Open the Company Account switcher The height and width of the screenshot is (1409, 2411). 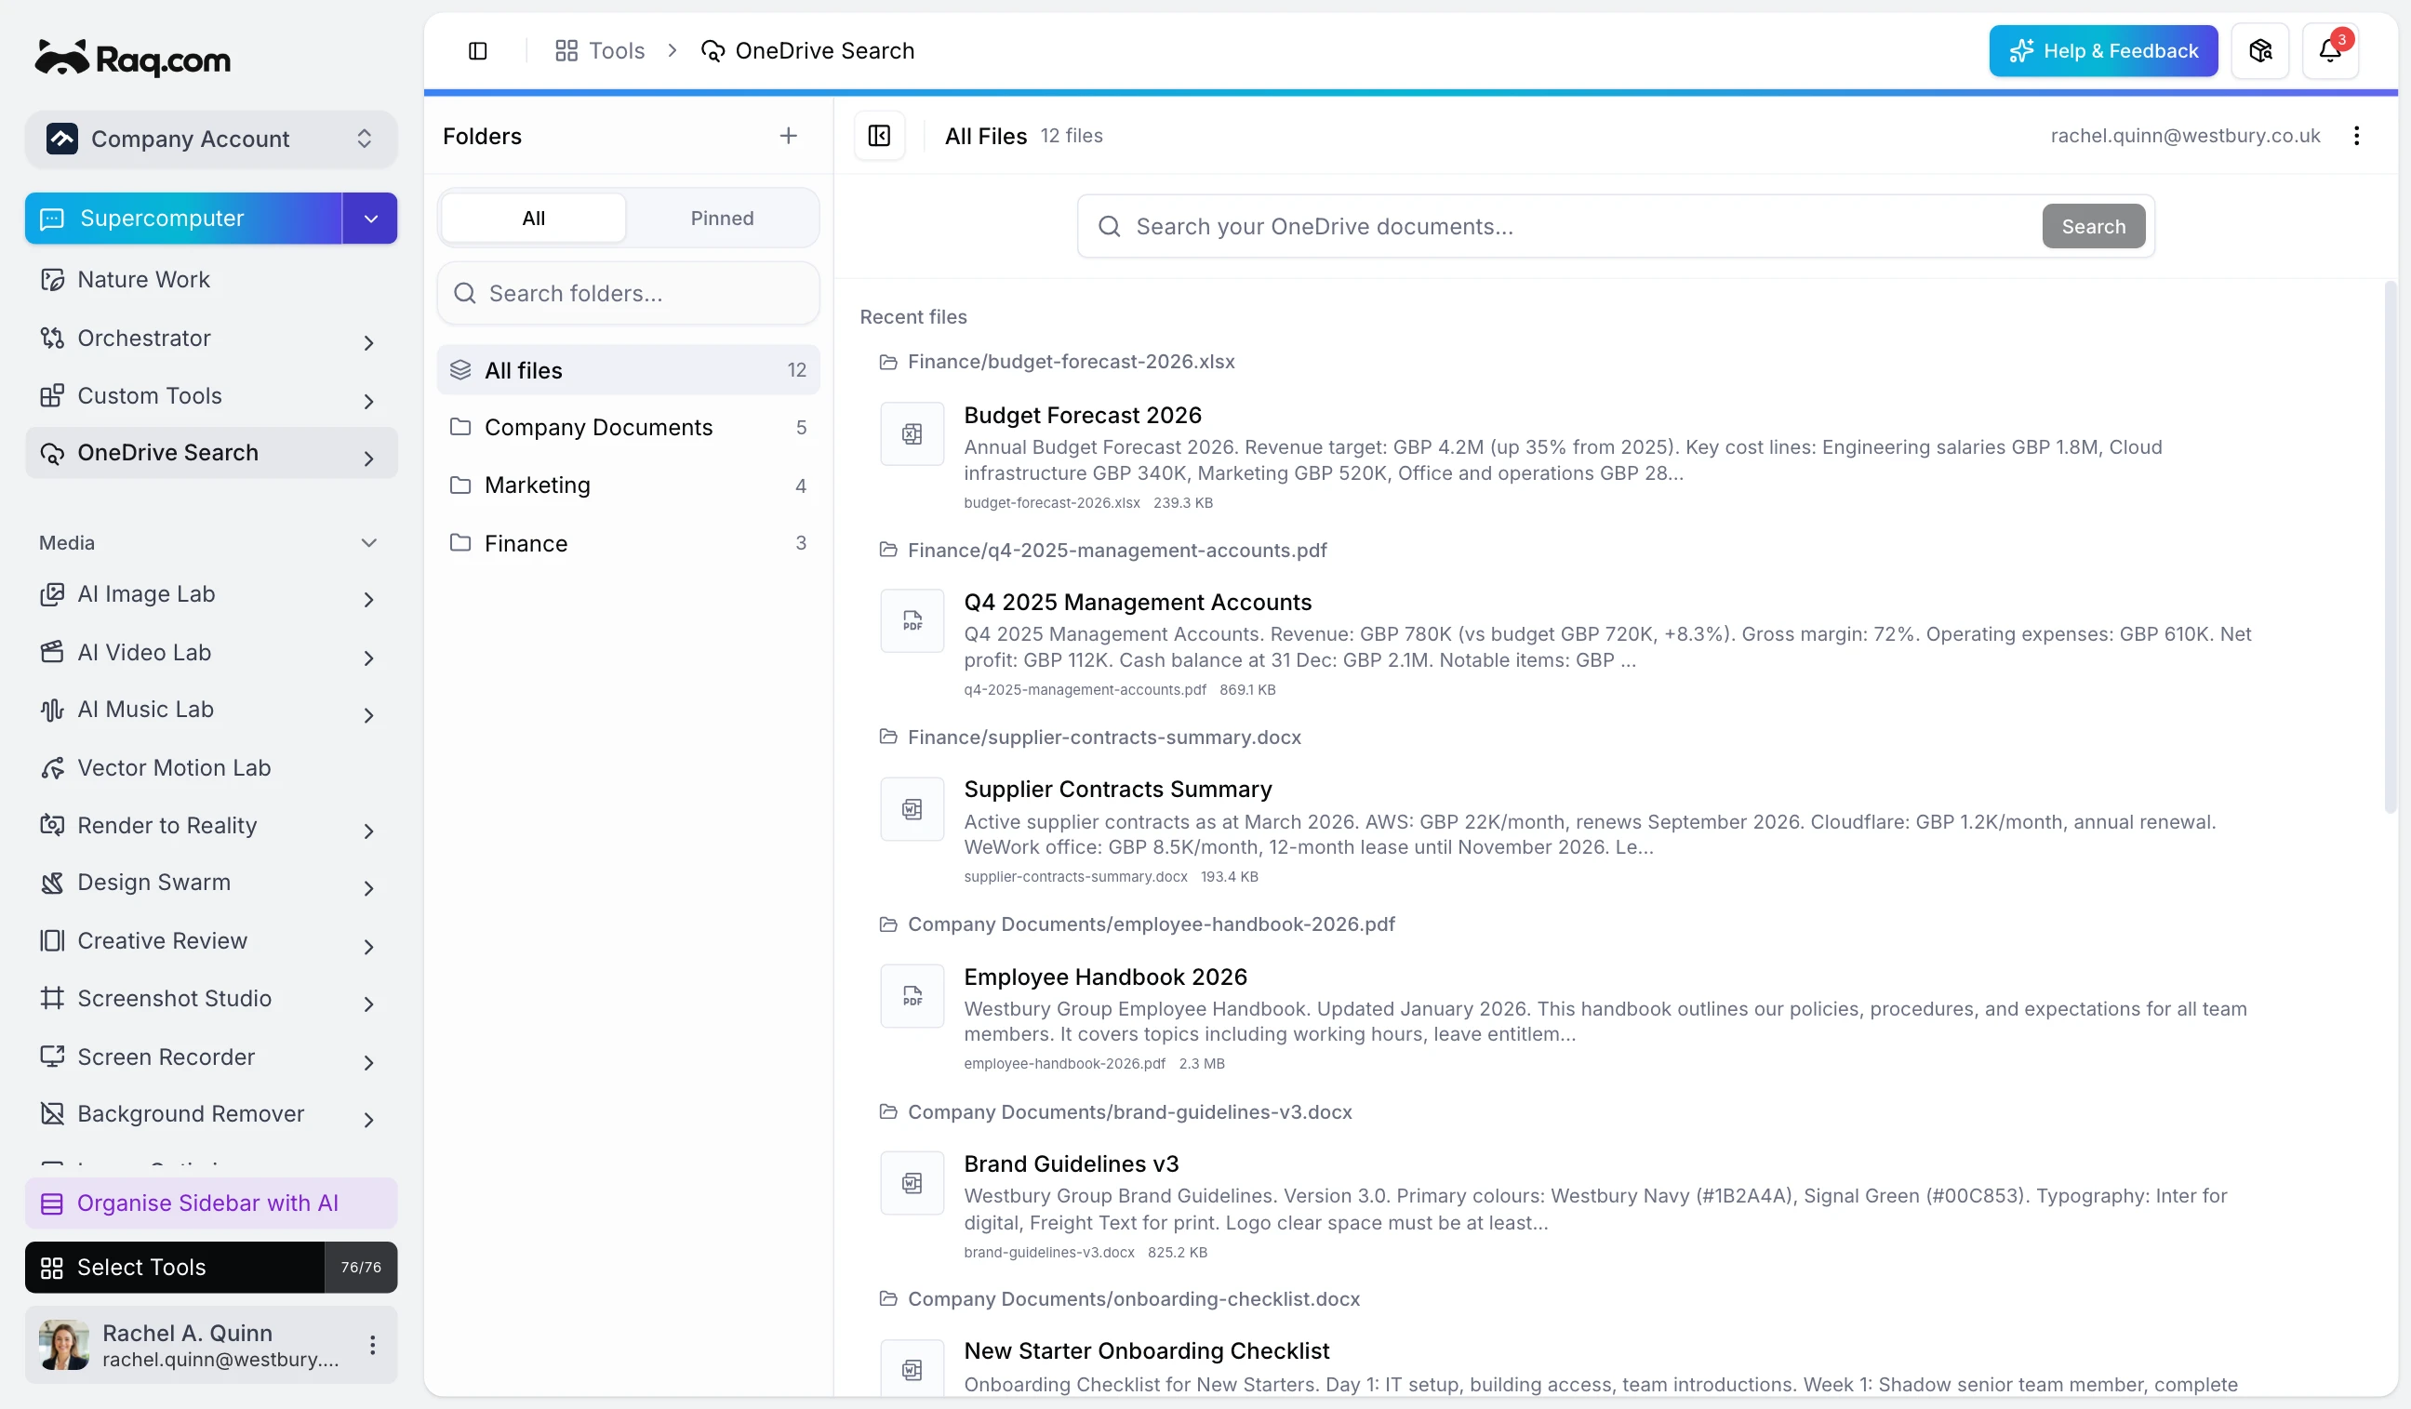click(x=210, y=139)
